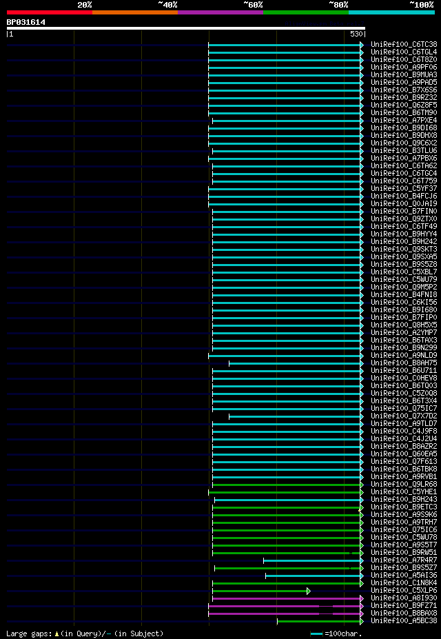Select the UniRef100_C5XBL7 label

(x=404, y=272)
